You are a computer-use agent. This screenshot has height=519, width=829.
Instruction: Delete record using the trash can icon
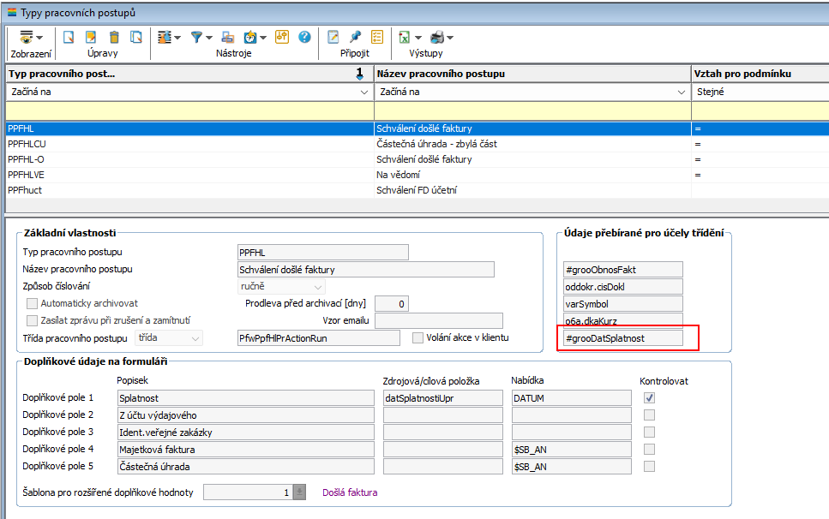(114, 37)
